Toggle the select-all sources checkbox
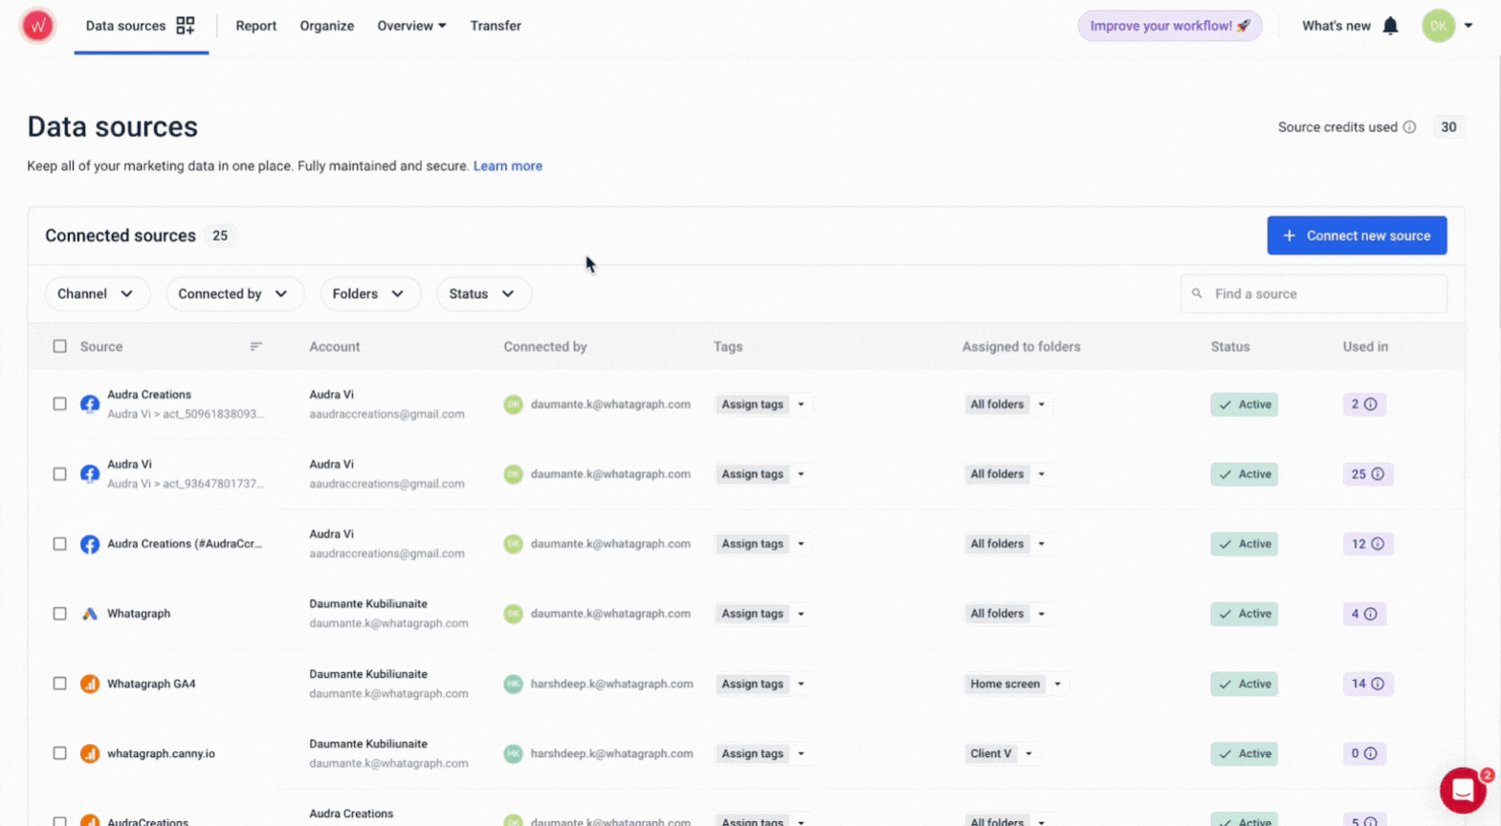 coord(59,346)
